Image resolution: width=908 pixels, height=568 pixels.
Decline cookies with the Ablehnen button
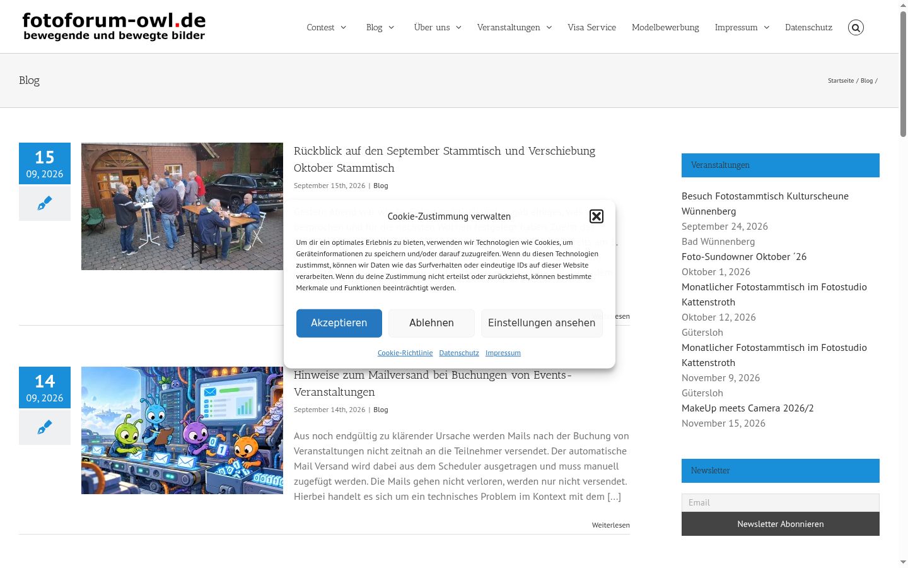(x=431, y=323)
